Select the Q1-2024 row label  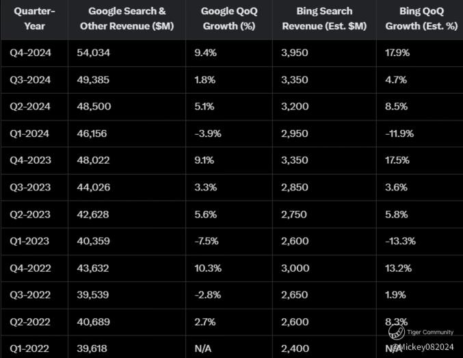29,133
